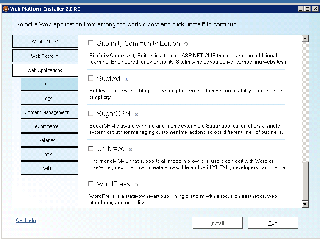Image resolution: width=320 pixels, height=239 pixels.
Task: Click the WordPress info icon
Action: click(x=136, y=184)
